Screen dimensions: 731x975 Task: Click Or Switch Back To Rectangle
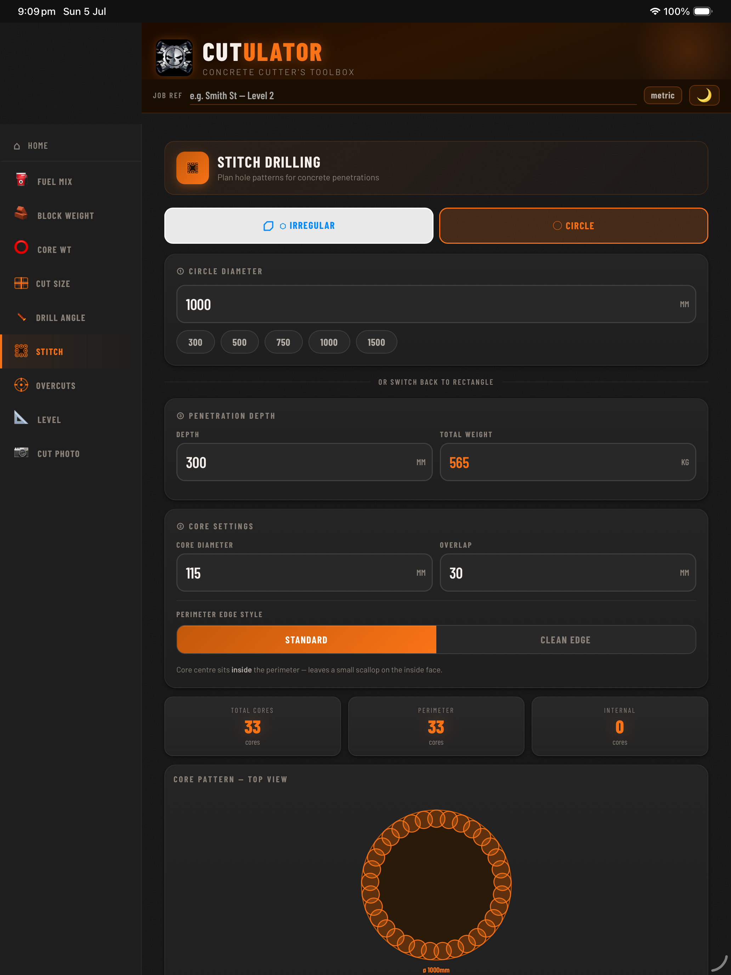436,382
